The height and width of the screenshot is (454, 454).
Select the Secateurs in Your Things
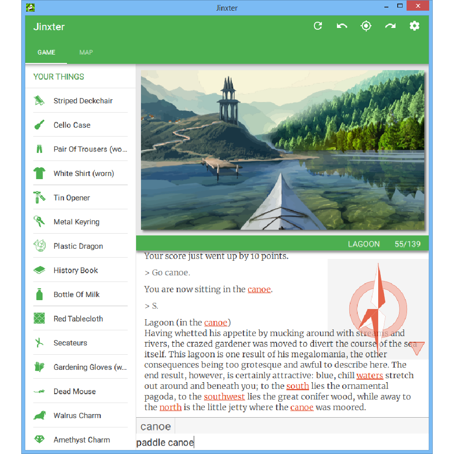[x=70, y=343]
